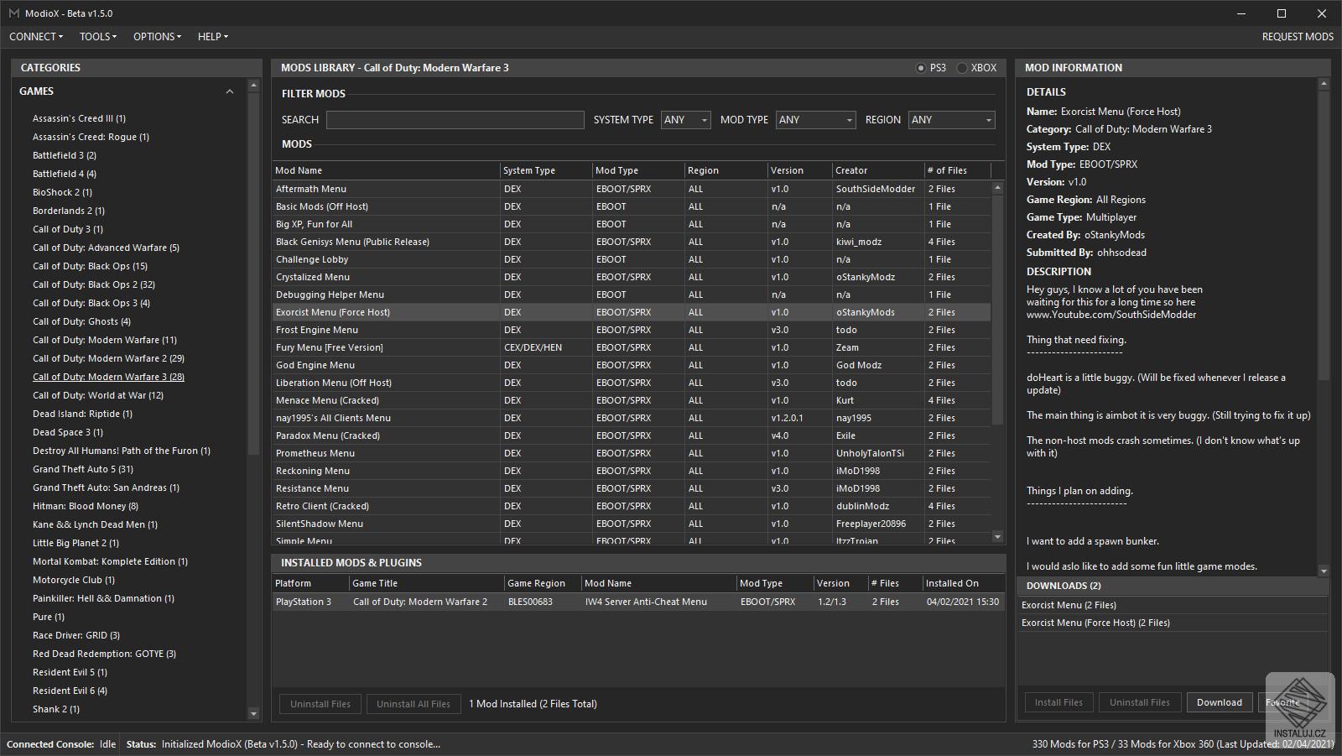Open the MOD TYPE dropdown
Viewport: 1342px width, 756px height.
(814, 120)
